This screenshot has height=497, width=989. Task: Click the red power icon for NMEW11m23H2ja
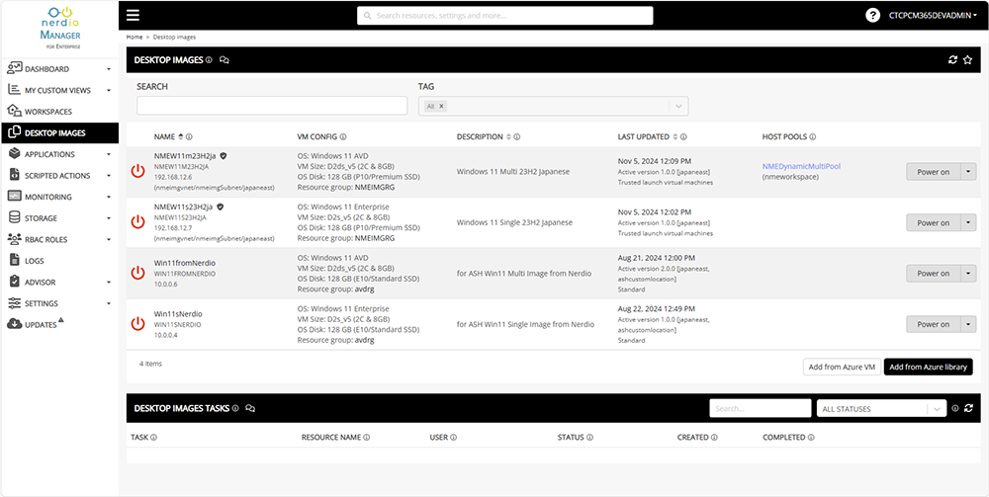(x=137, y=172)
